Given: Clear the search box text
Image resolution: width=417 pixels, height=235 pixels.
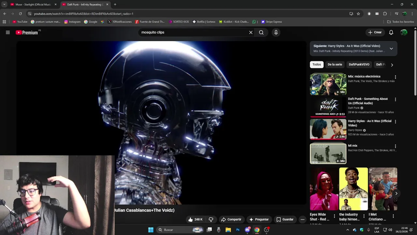Looking at the screenshot, I should click(251, 32).
